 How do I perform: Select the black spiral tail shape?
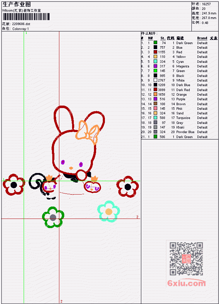tap(37, 181)
